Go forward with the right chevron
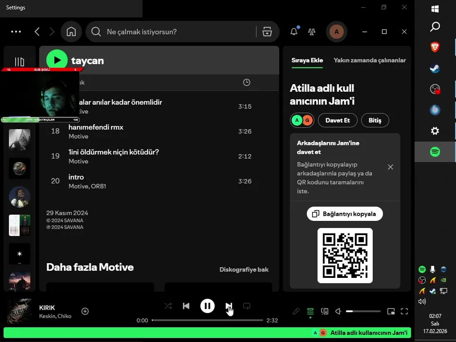Screen dimensions: 456x342 (x=52, y=32)
